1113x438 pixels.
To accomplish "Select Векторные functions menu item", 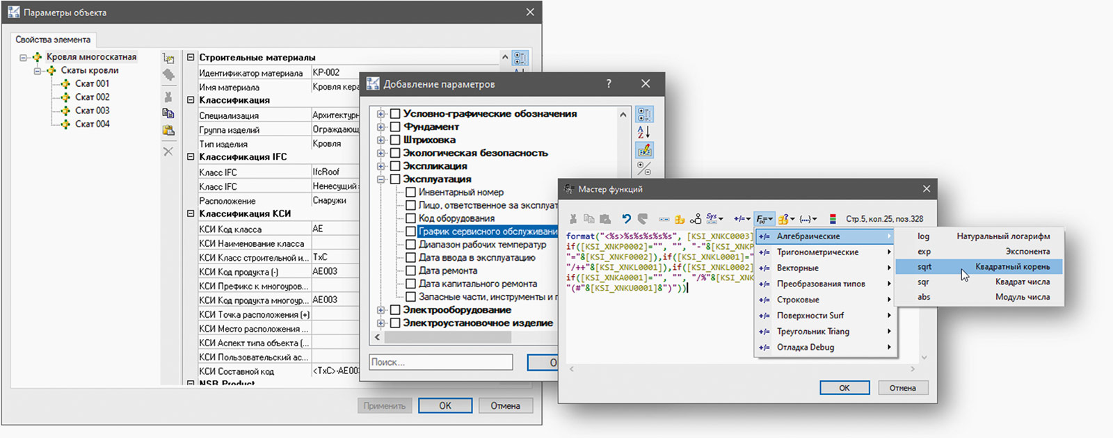I will 825,268.
